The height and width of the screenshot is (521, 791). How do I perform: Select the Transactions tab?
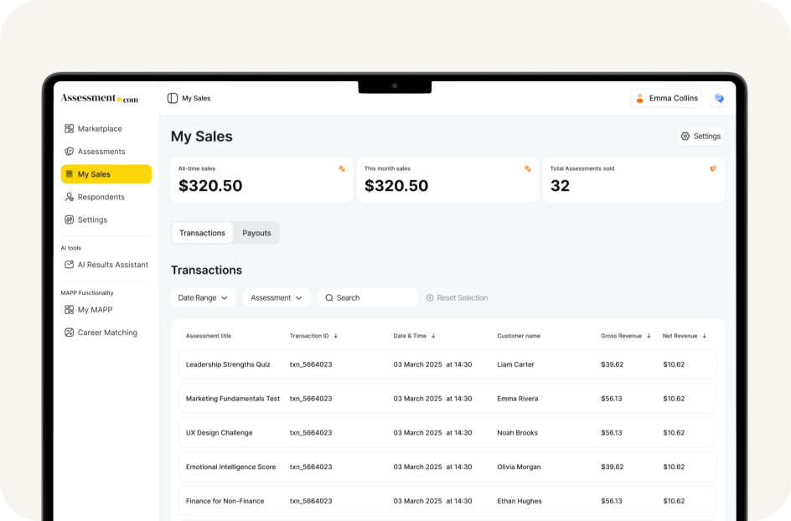[202, 233]
